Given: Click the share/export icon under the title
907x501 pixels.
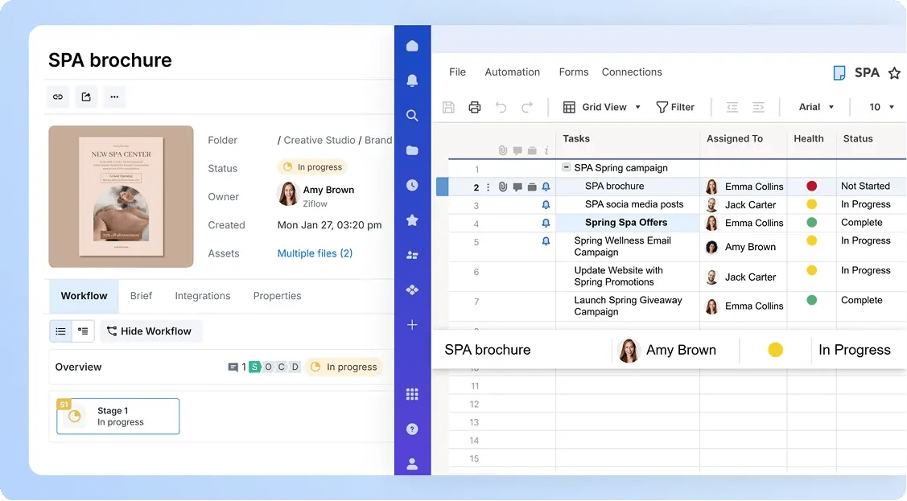Looking at the screenshot, I should point(86,97).
